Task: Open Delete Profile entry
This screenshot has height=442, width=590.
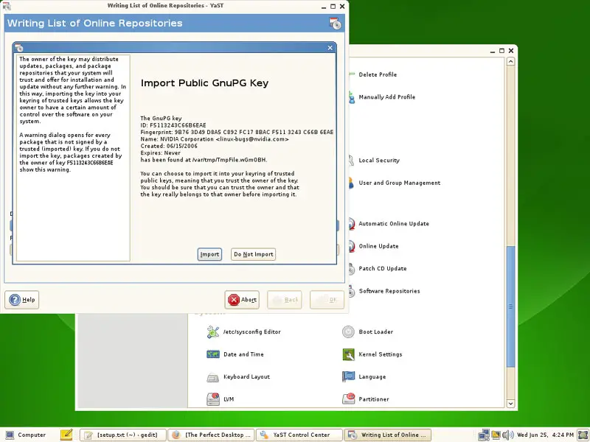Action: [x=378, y=74]
